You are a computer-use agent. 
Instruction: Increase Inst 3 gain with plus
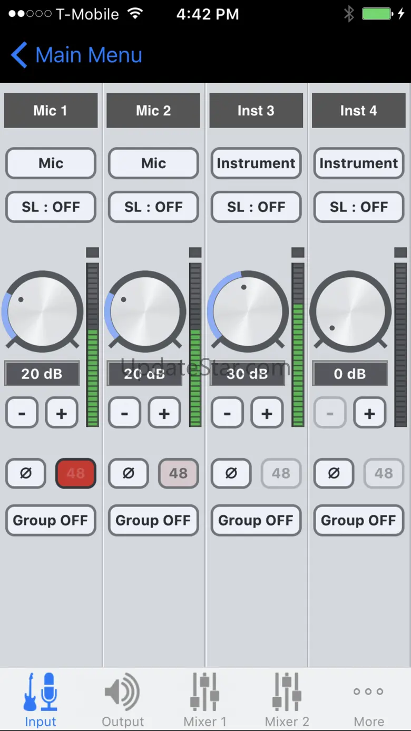267,413
